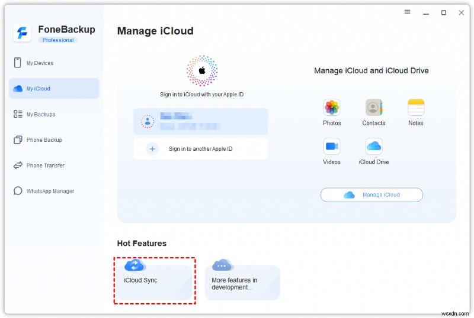Minimize the FoneBackup window
Viewport: 474px width, 318px height.
coord(426,12)
